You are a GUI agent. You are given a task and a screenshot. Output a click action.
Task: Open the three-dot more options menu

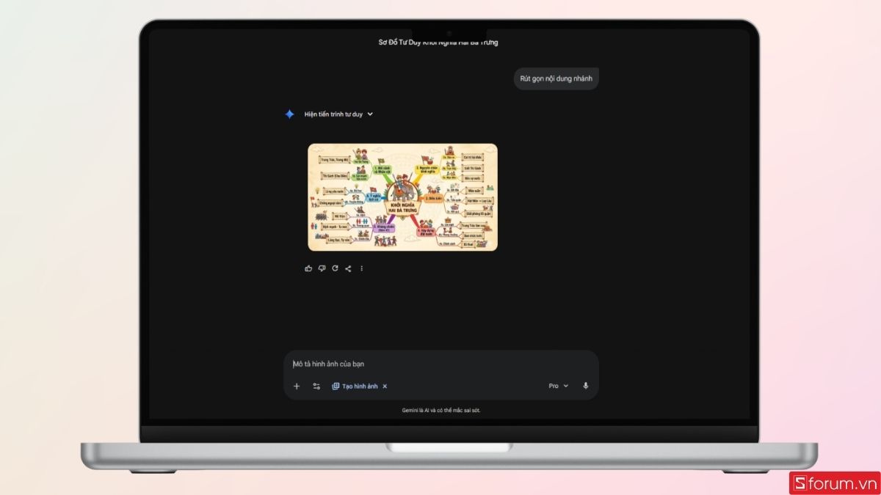click(361, 268)
